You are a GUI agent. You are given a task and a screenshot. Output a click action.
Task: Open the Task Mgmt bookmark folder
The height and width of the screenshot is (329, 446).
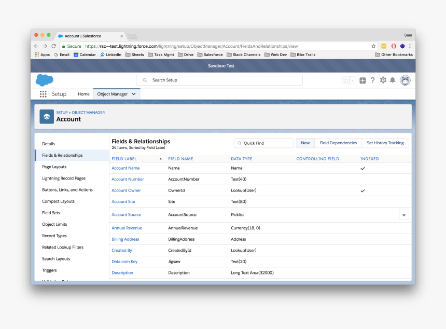(161, 54)
